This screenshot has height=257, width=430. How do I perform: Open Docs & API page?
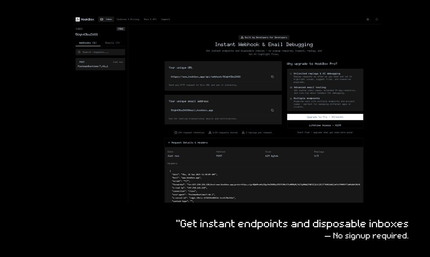pyautogui.click(x=150, y=19)
